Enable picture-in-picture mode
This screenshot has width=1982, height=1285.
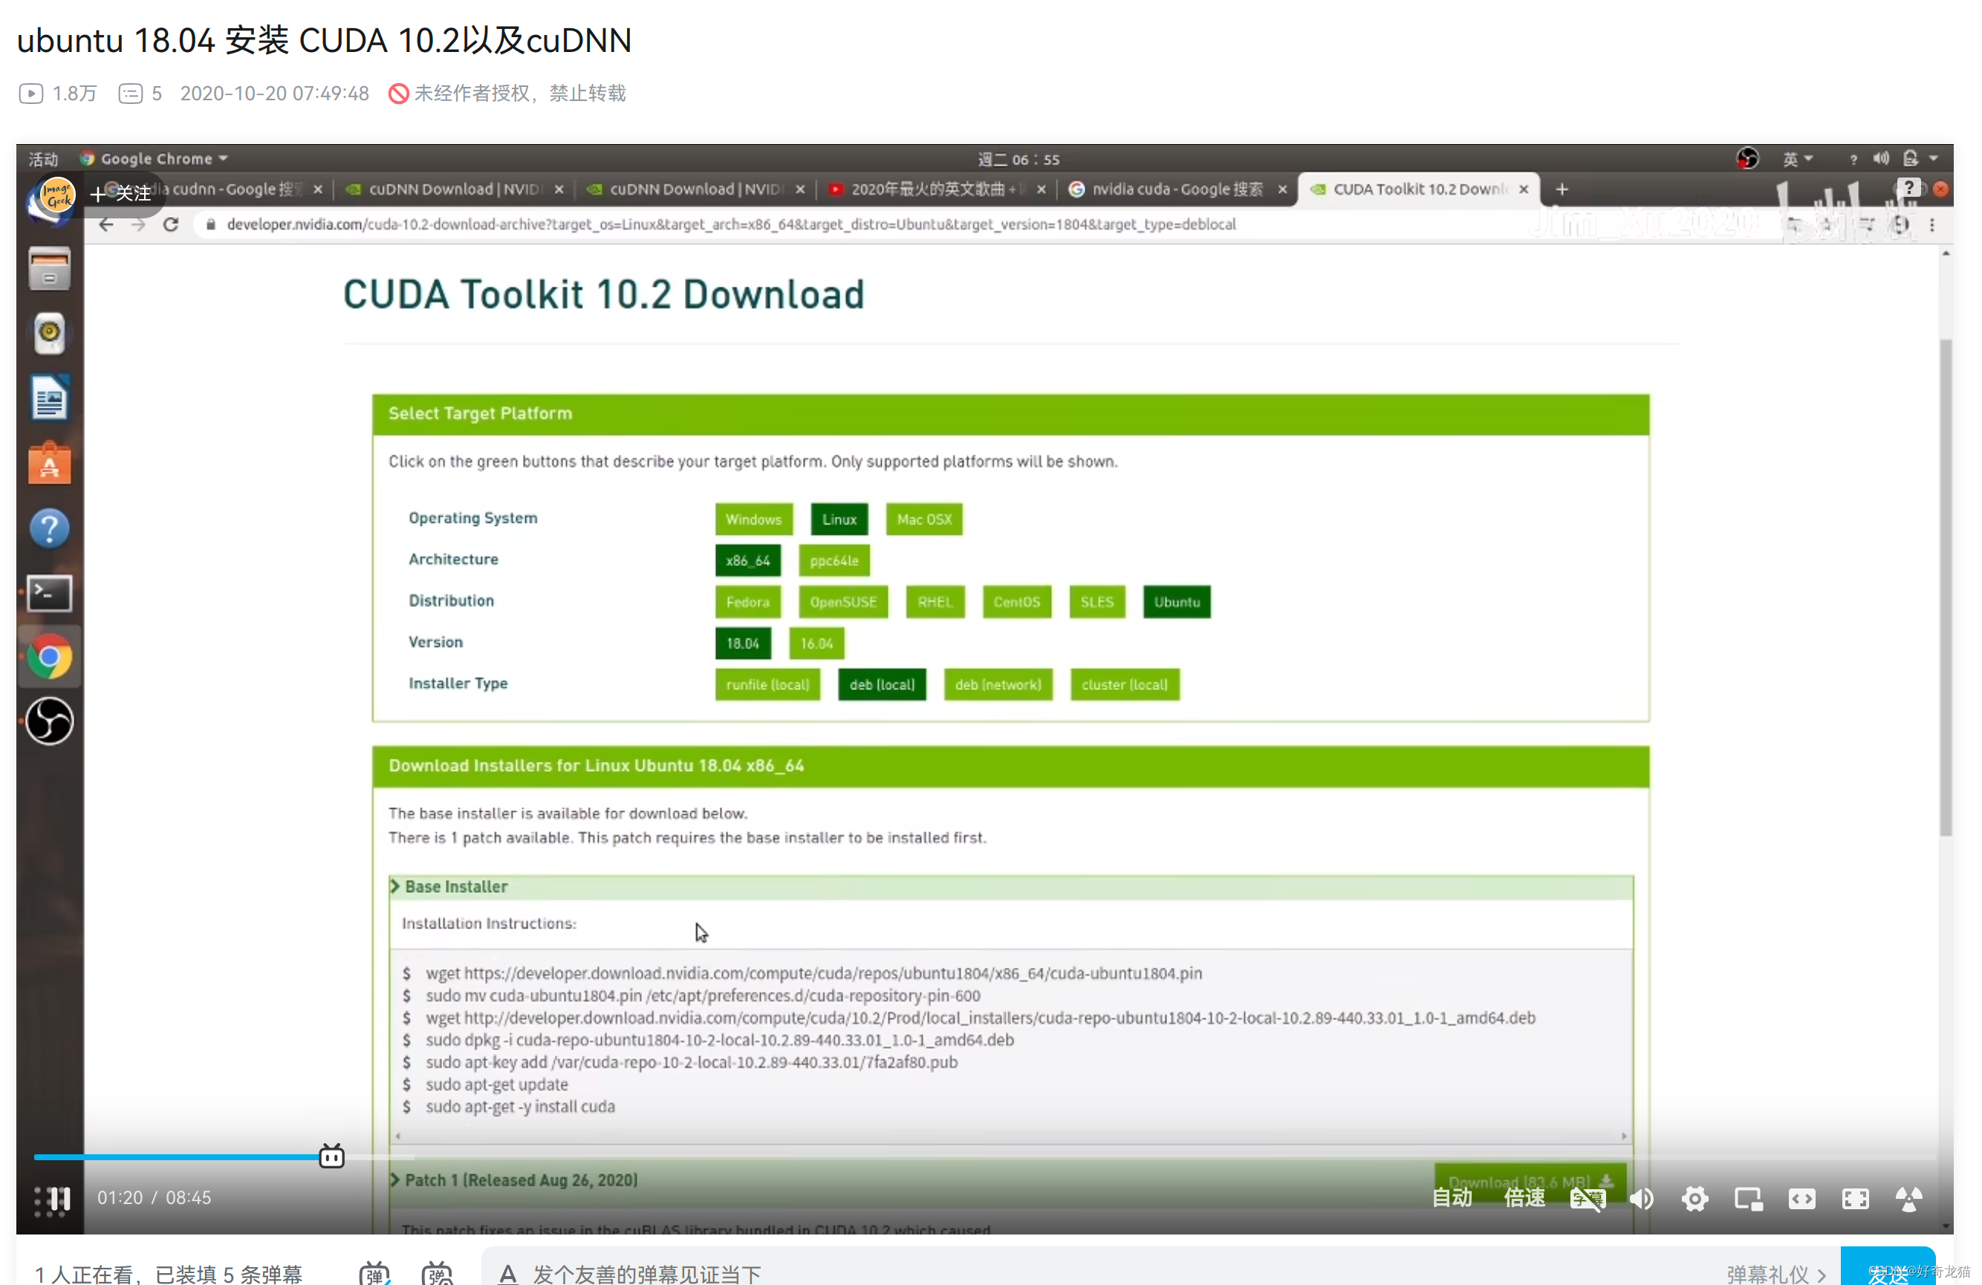(x=1748, y=1198)
